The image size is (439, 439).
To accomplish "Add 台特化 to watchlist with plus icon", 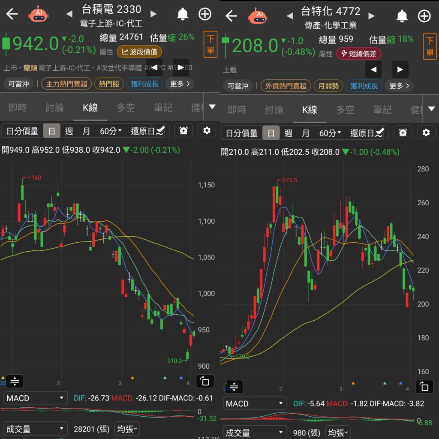I will click(424, 16).
